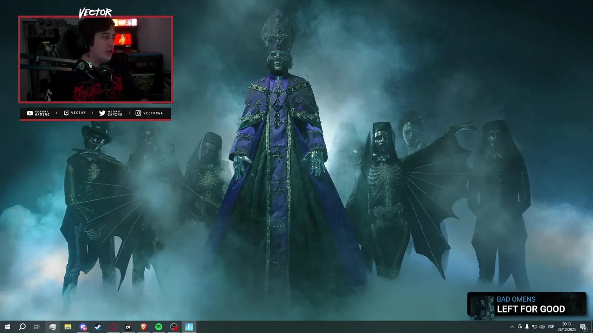The height and width of the screenshot is (333, 593).
Task: Open the notification center icon
Action: pos(584,327)
